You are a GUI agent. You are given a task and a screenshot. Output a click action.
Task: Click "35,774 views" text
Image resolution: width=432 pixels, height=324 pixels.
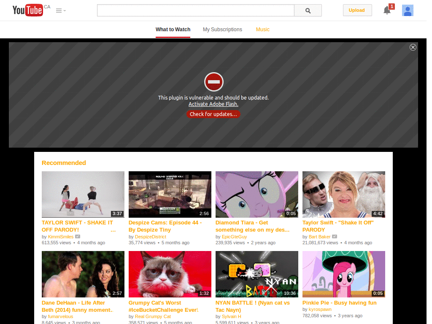tap(142, 243)
